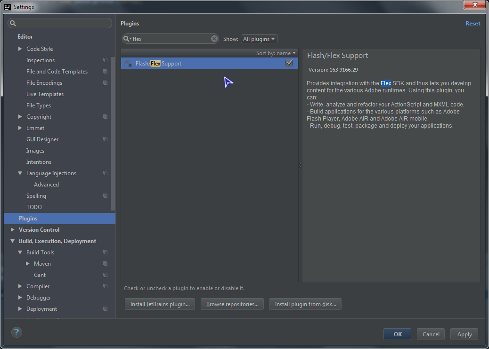Focus the plugin search field containing flex
The image size is (489, 349).
[170, 39]
